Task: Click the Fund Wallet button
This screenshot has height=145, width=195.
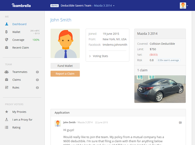Action: [65, 66]
